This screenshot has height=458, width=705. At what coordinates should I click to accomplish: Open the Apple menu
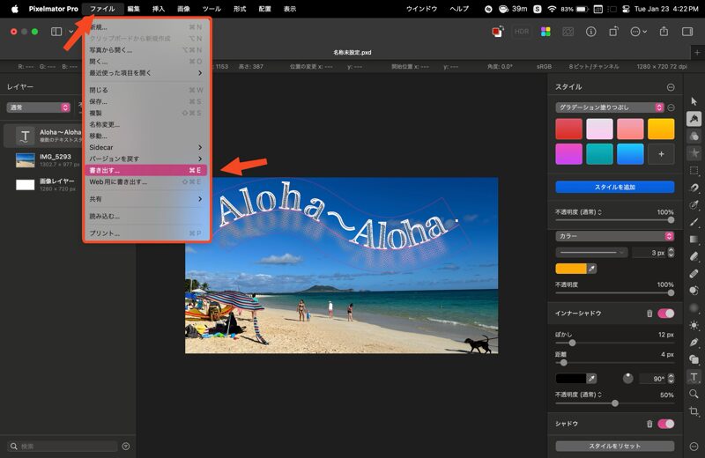click(x=14, y=9)
